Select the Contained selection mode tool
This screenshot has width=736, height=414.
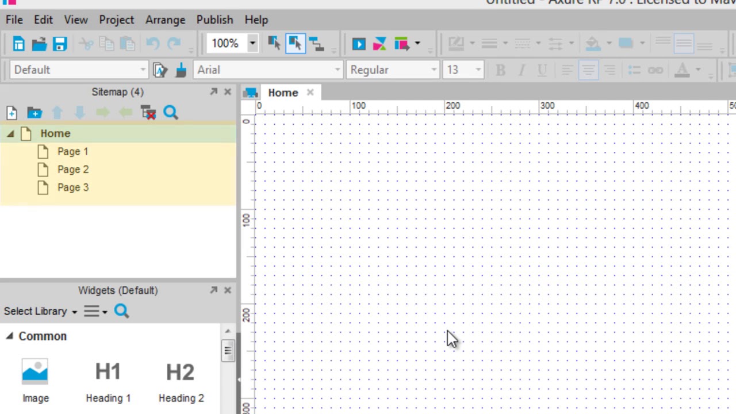(x=295, y=44)
